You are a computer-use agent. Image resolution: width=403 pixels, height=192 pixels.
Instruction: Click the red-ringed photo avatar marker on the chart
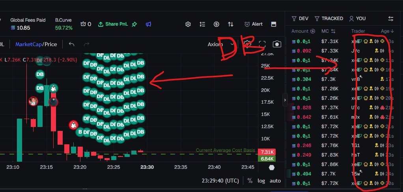click(x=33, y=101)
